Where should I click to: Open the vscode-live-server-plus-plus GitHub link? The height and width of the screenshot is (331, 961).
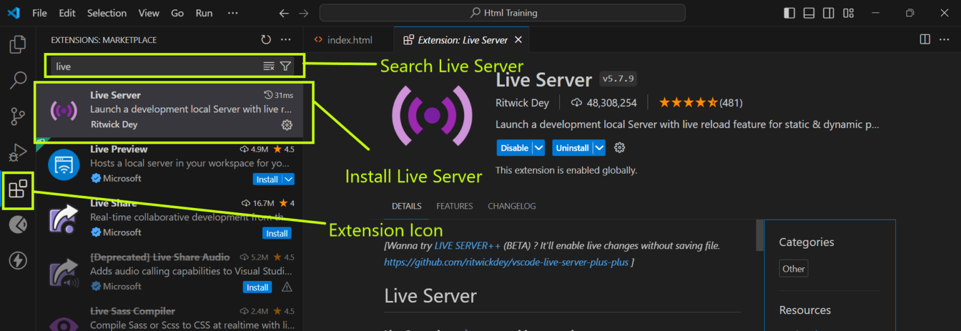[506, 262]
